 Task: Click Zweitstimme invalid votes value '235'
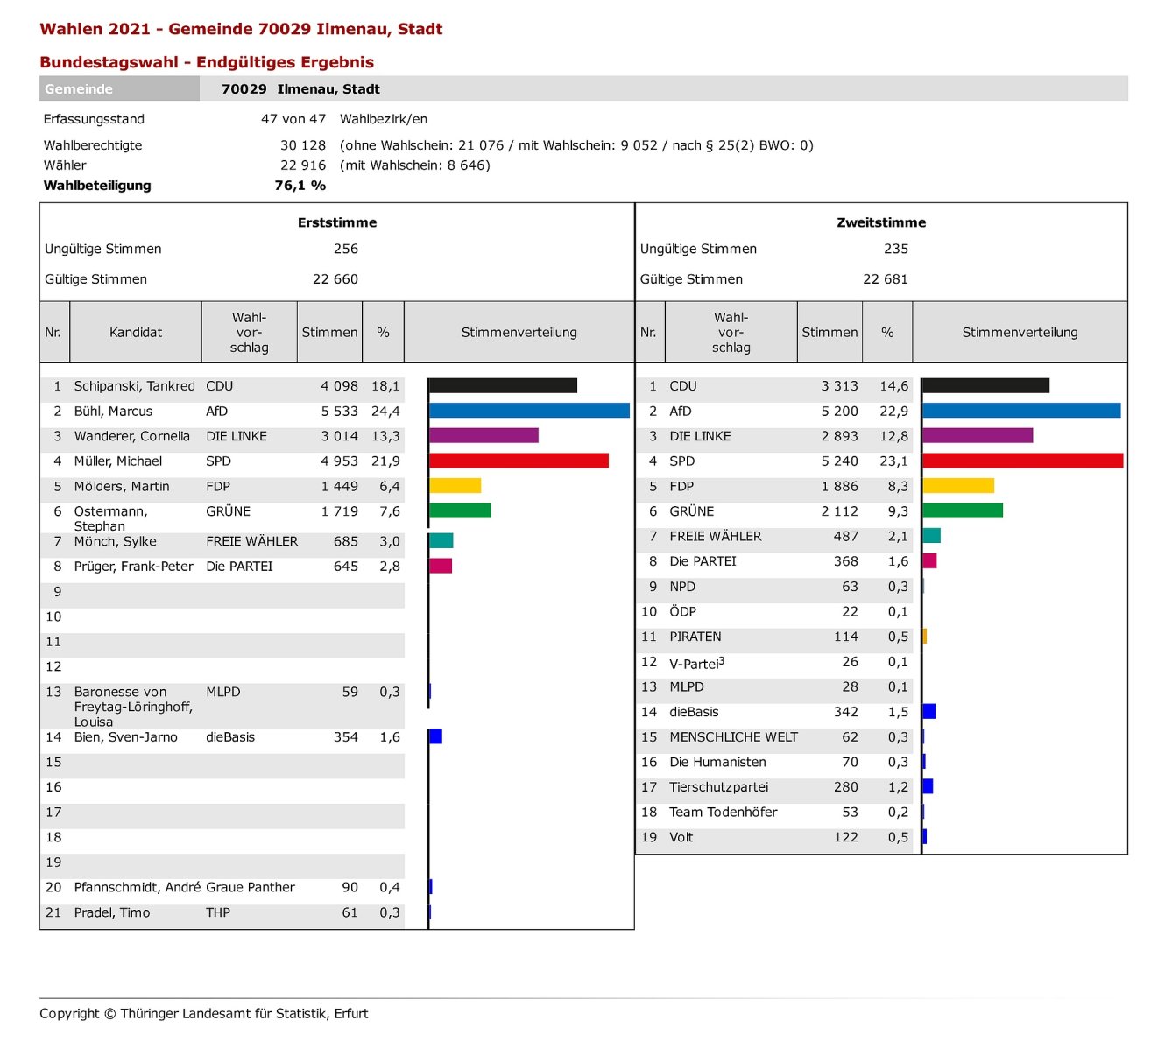[896, 249]
